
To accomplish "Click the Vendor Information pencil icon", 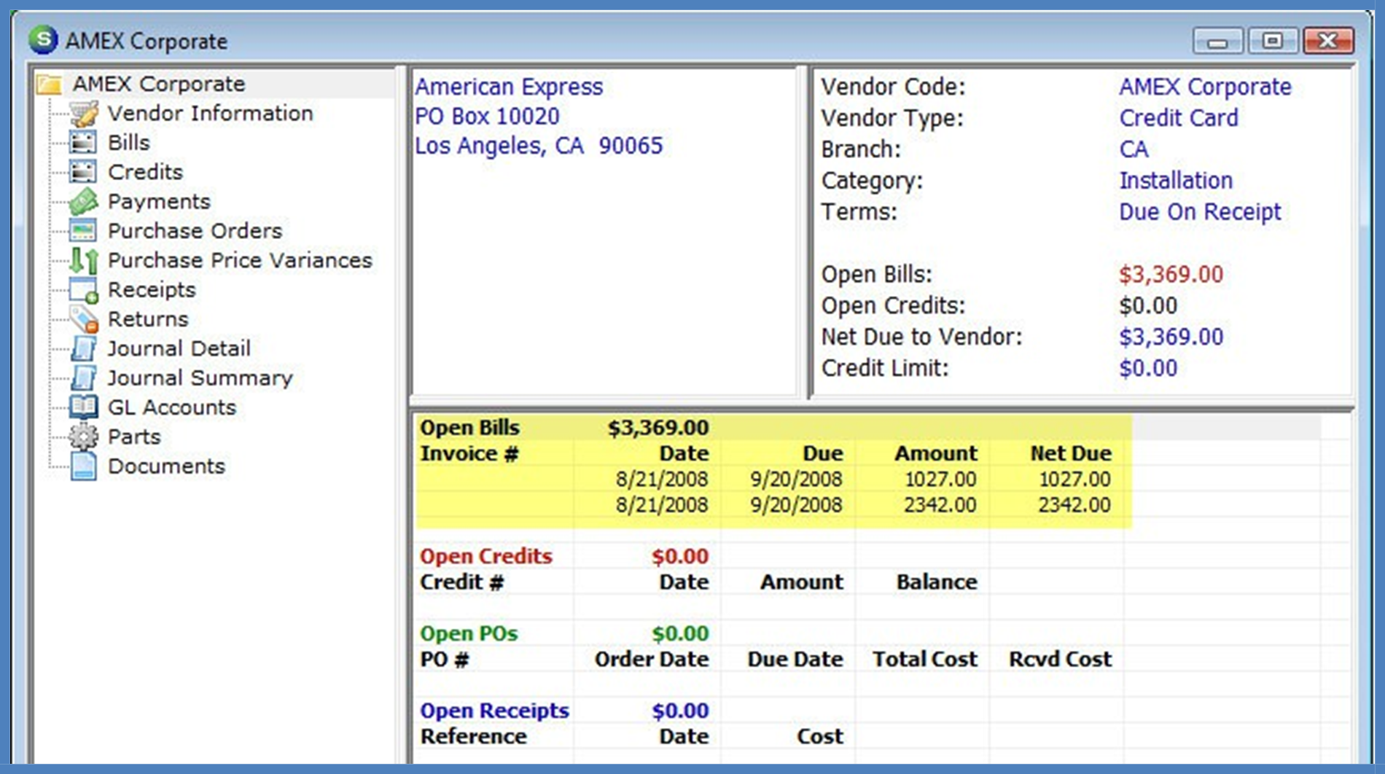I will coord(83,114).
